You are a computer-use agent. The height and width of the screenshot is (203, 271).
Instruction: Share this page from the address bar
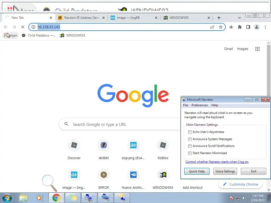point(212,27)
